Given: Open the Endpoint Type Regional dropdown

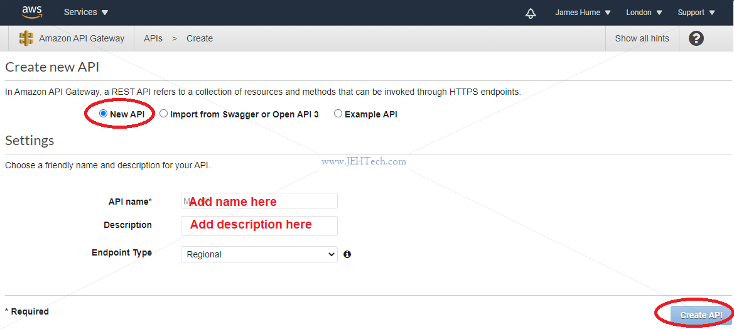Looking at the screenshot, I should point(259,254).
